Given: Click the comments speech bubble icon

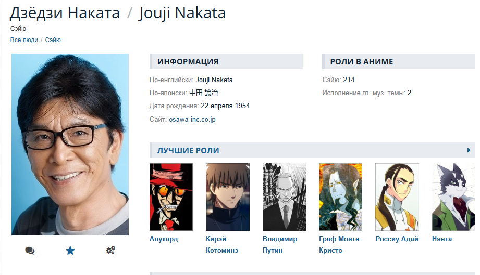Looking at the screenshot, I should [x=30, y=251].
